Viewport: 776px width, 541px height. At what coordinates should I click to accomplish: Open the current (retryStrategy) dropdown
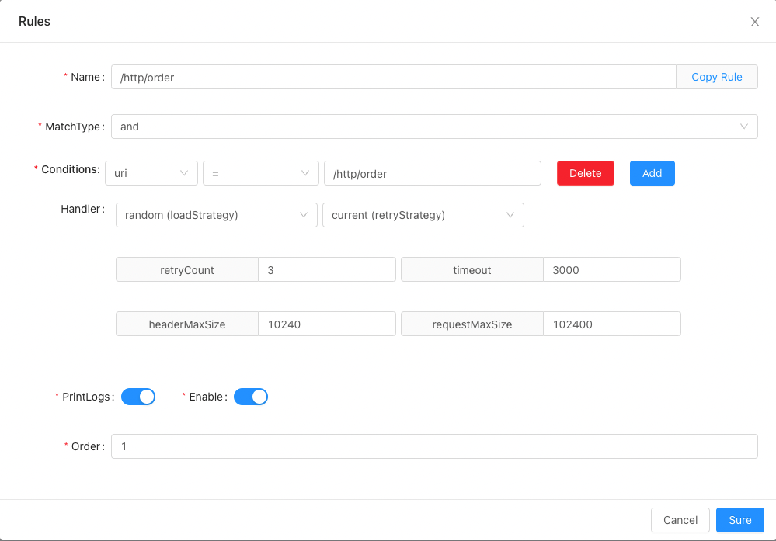[x=423, y=215]
